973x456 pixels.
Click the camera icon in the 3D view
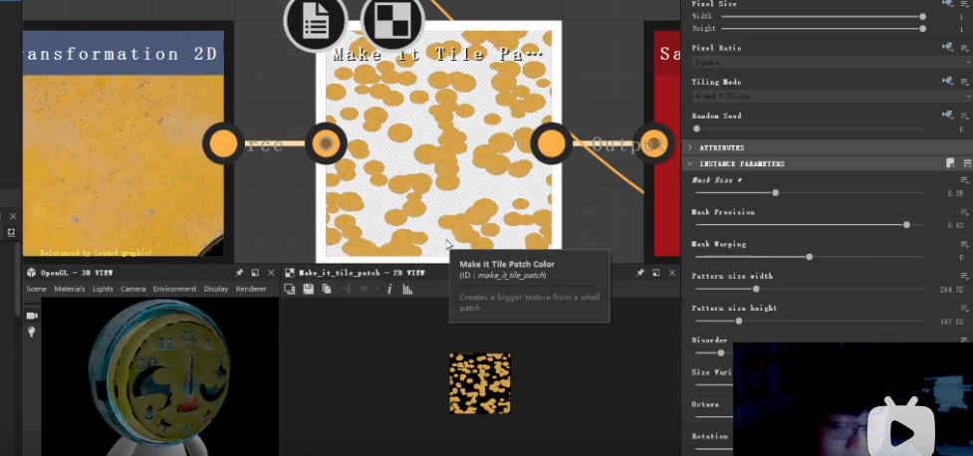pyautogui.click(x=32, y=316)
